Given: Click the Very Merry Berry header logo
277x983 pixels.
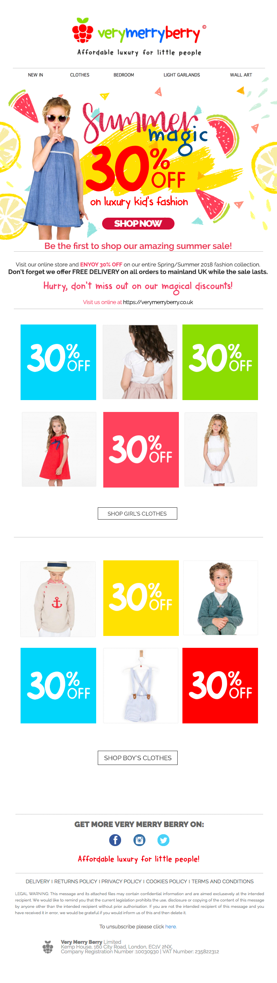Looking at the screenshot, I should pyautogui.click(x=139, y=36).
